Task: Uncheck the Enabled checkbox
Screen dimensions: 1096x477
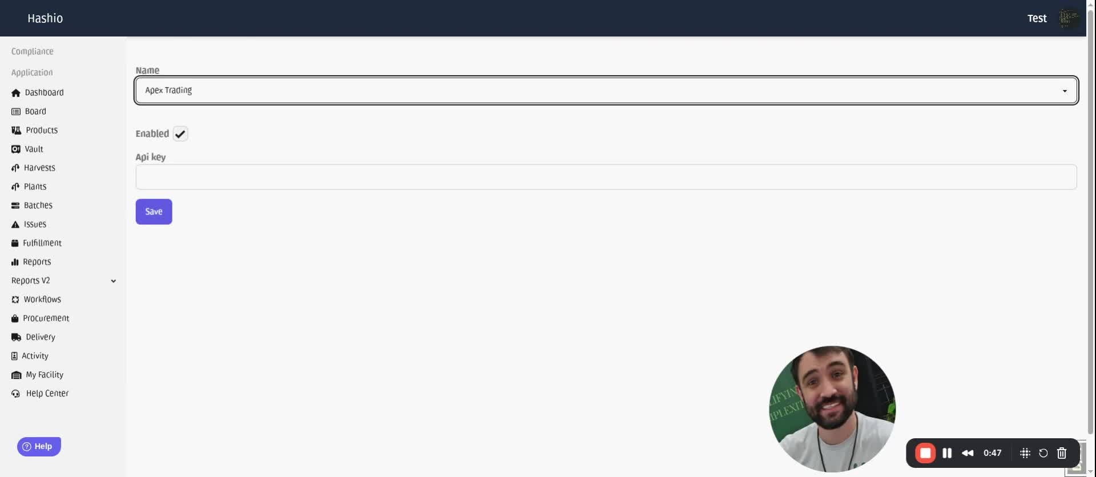Action: pyautogui.click(x=180, y=134)
